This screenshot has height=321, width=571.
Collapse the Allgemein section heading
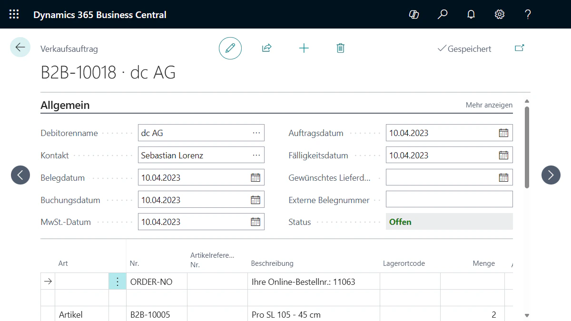tap(65, 105)
